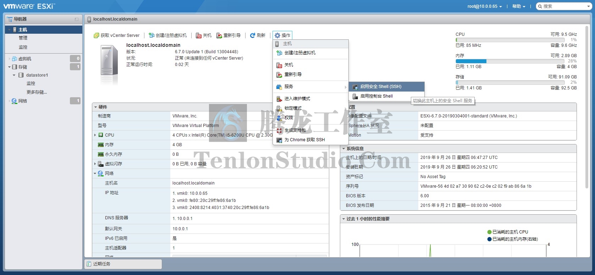Click the 内存 hardware row icon

101,145
